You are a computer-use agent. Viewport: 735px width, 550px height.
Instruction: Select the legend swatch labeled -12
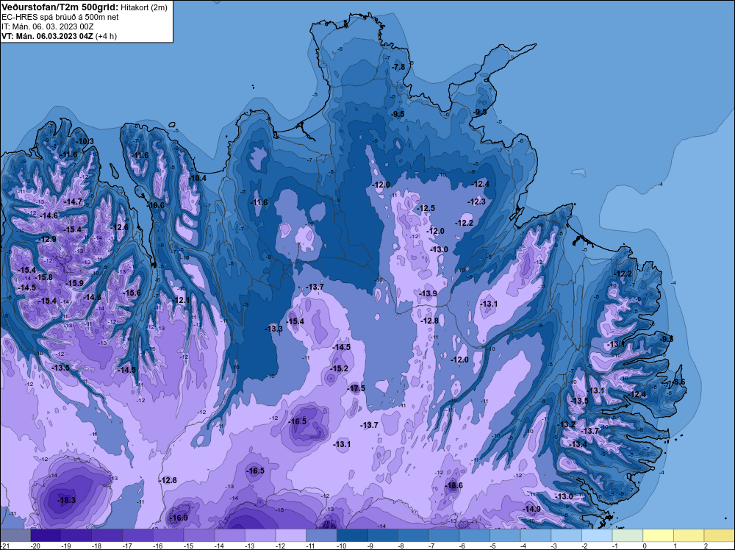pyautogui.click(x=290, y=535)
